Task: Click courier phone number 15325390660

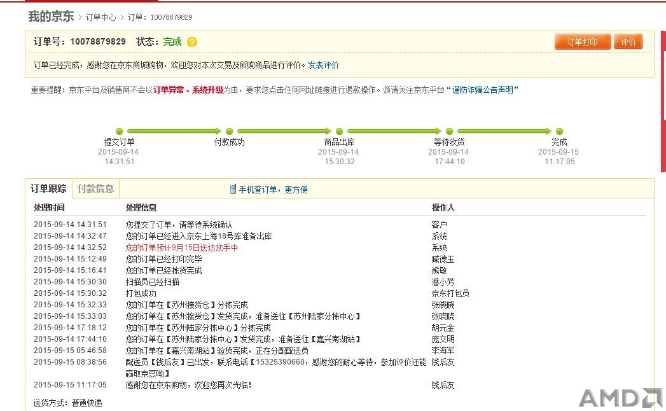Action: [281, 362]
